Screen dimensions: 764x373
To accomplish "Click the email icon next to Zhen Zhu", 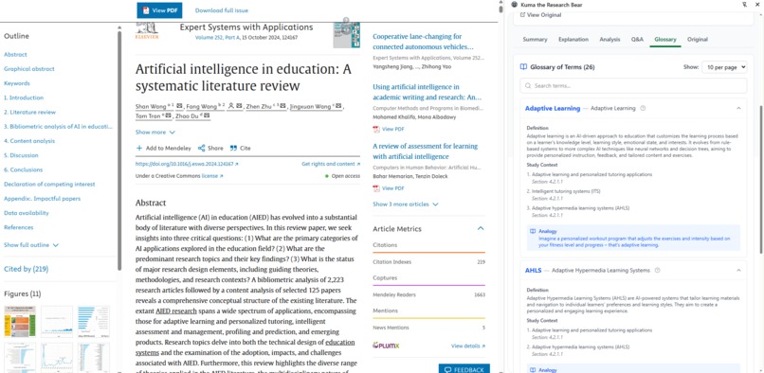I will (x=282, y=106).
